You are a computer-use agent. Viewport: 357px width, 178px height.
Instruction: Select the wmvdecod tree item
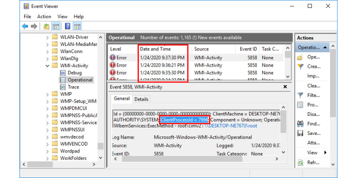pos(72,137)
